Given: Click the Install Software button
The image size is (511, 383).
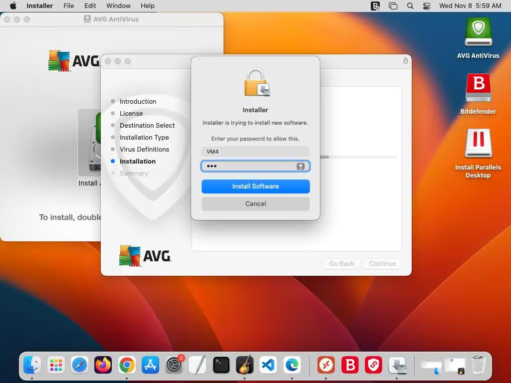Looking at the screenshot, I should 255,187.
